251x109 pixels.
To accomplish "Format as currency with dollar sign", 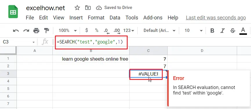I will point(87,30).
